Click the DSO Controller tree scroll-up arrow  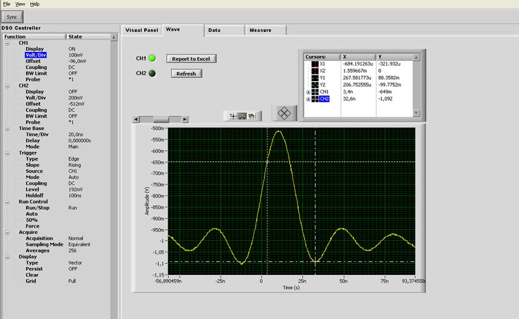tap(114, 37)
